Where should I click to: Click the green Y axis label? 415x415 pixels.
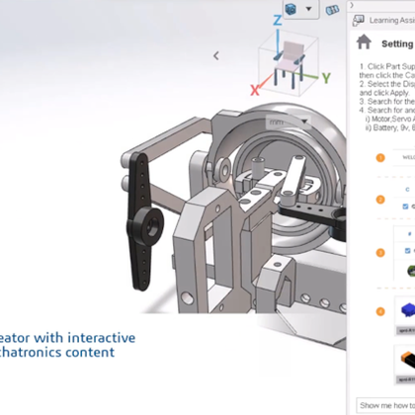(x=326, y=78)
